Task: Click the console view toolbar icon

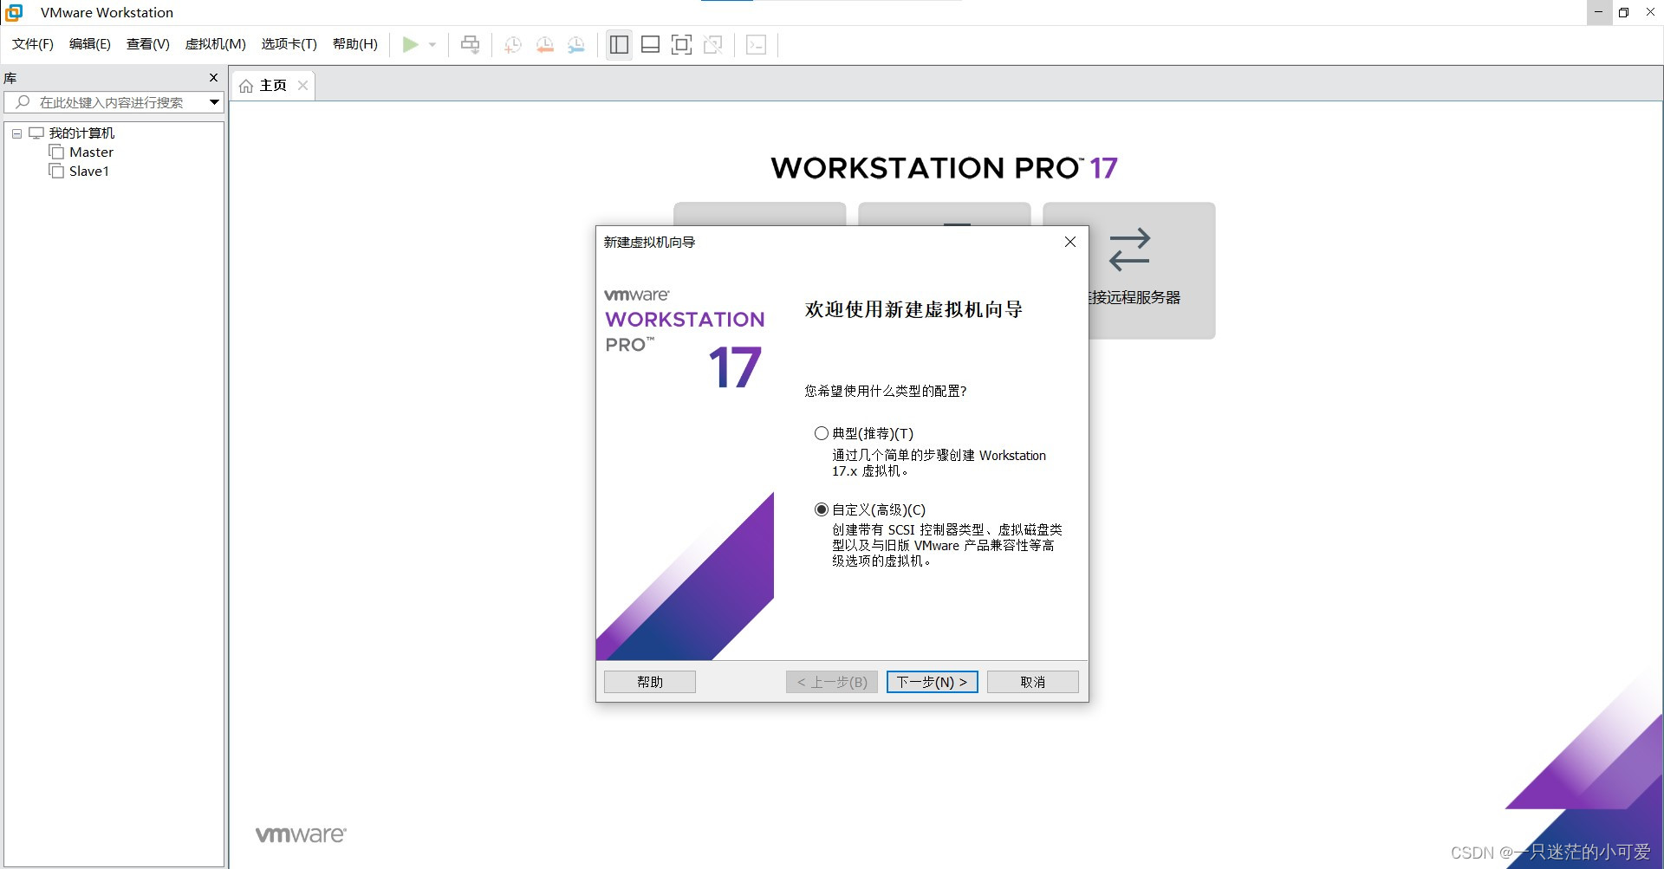Action: (x=756, y=44)
